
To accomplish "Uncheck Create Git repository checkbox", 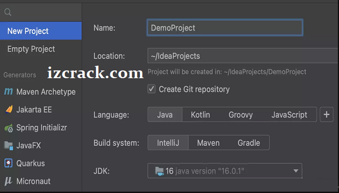I will pyautogui.click(x=152, y=89).
